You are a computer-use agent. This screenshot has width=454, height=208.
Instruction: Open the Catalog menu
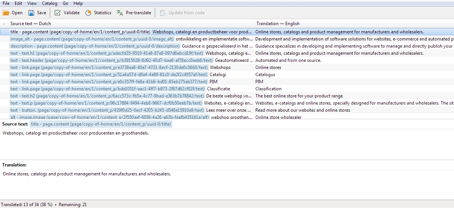49,3
